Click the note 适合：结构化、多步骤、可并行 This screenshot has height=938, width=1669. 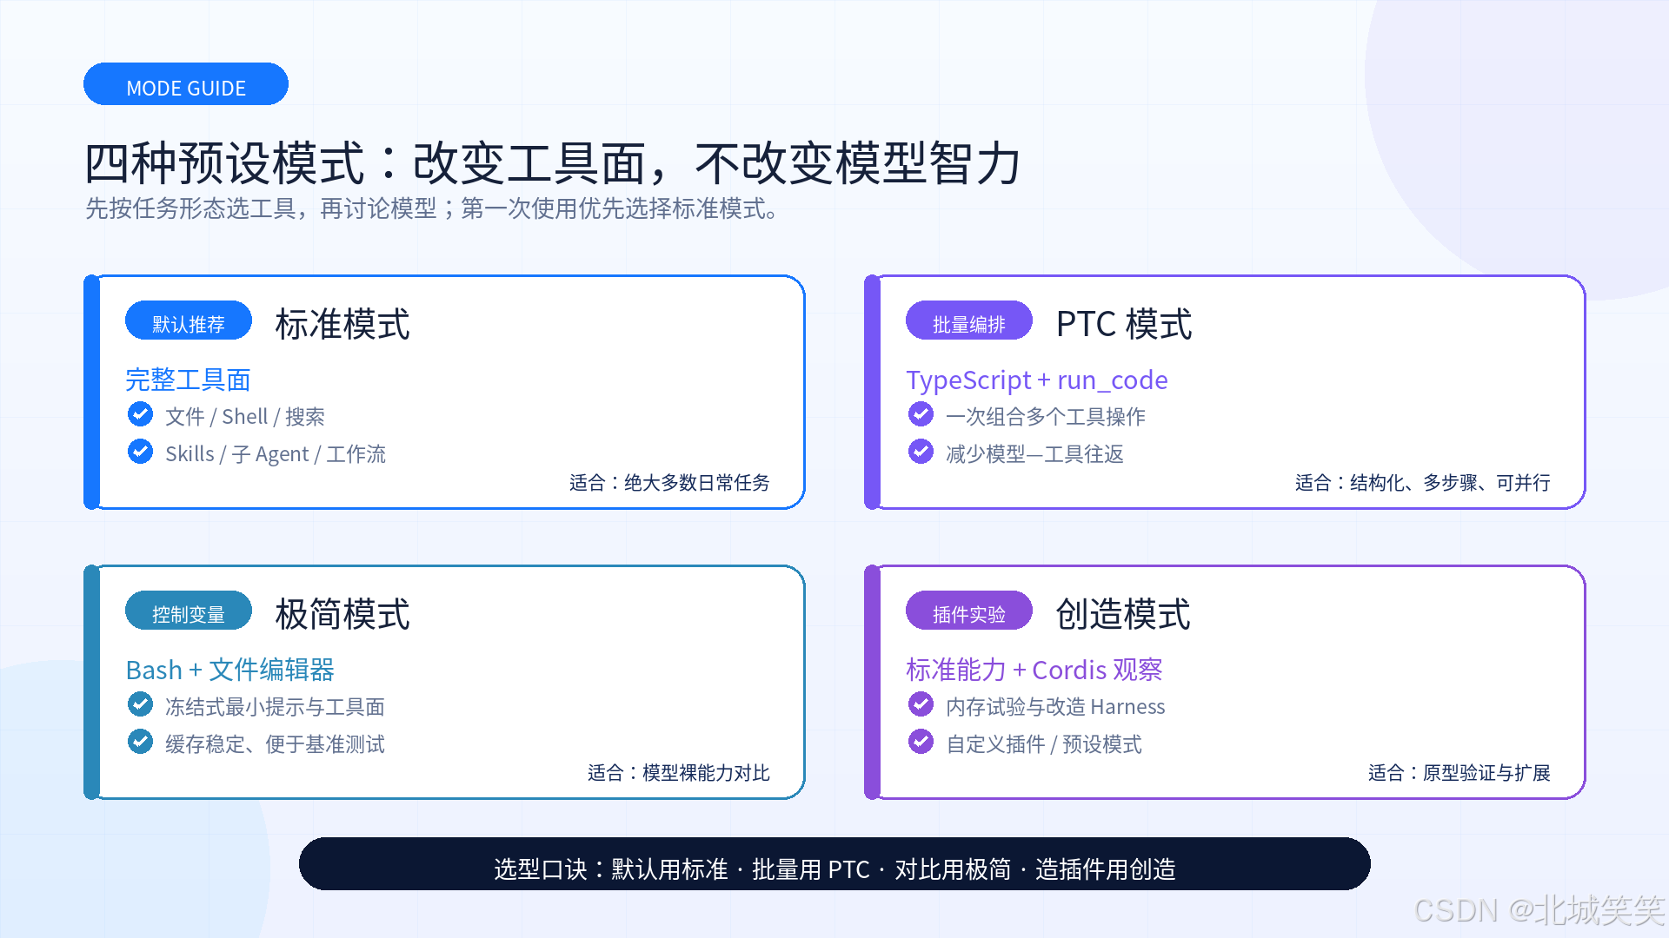click(1423, 483)
